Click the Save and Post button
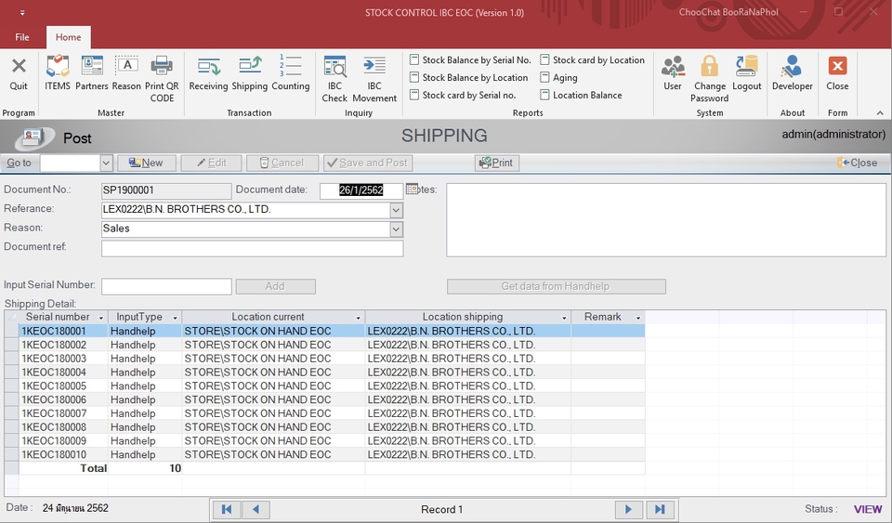 click(x=368, y=163)
